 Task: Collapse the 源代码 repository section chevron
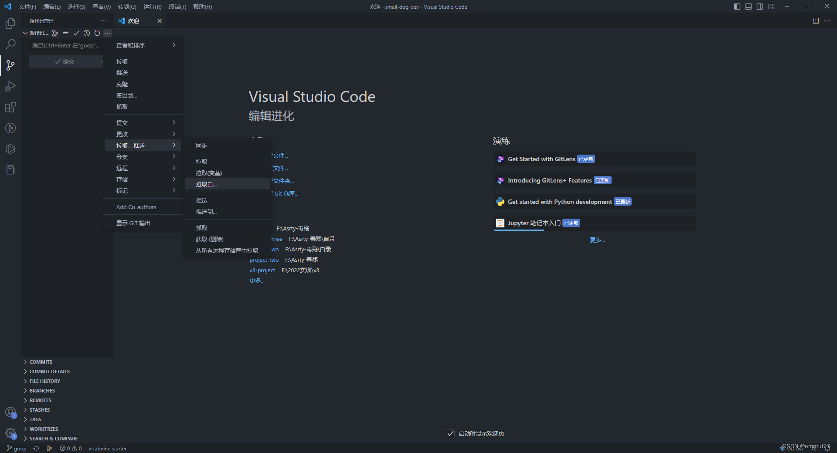coord(25,33)
